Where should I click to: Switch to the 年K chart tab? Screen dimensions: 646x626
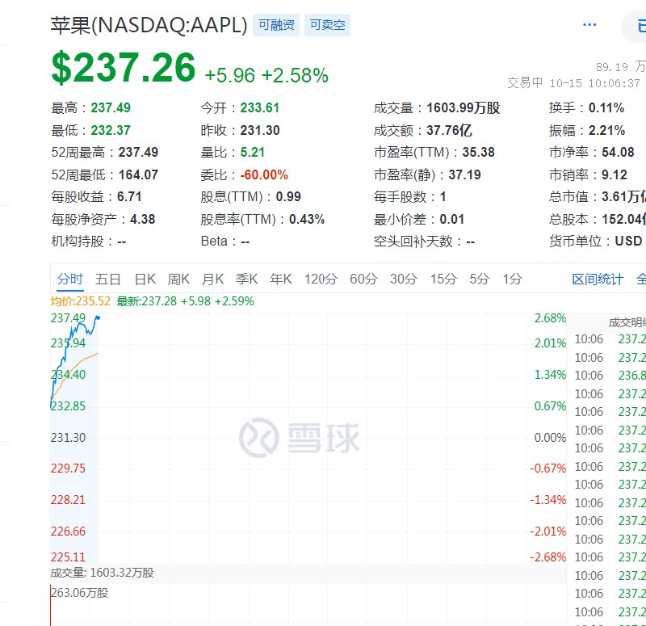[x=280, y=279]
